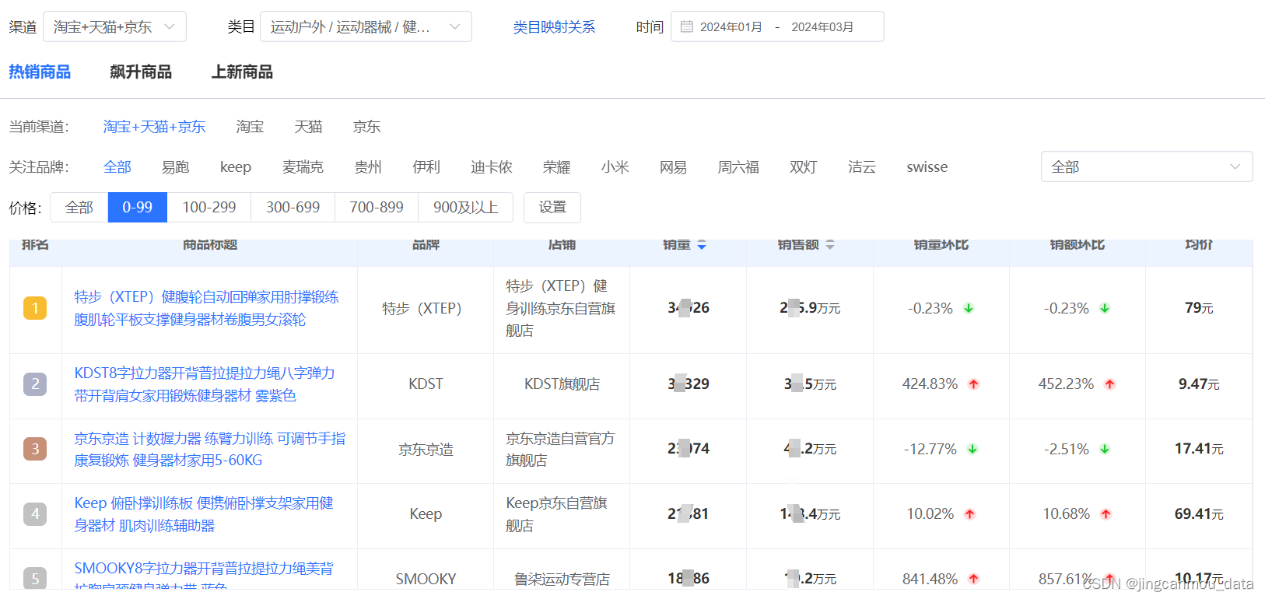This screenshot has height=599, width=1265.
Task: Click the rank 1 badge
Action: (35, 308)
